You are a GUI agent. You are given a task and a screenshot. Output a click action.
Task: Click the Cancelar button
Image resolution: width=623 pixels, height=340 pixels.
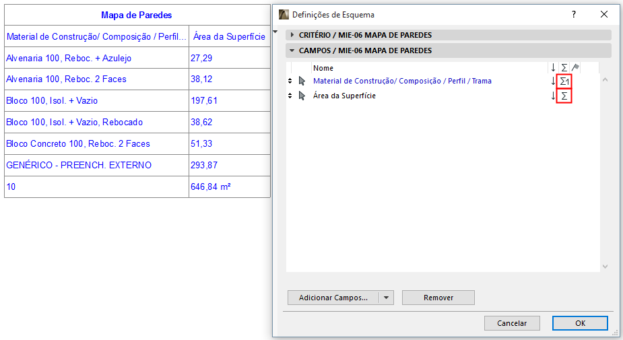click(512, 323)
